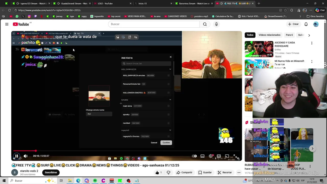Cast video to a device
Screen dimensions: 327x184
(x=227, y=156)
